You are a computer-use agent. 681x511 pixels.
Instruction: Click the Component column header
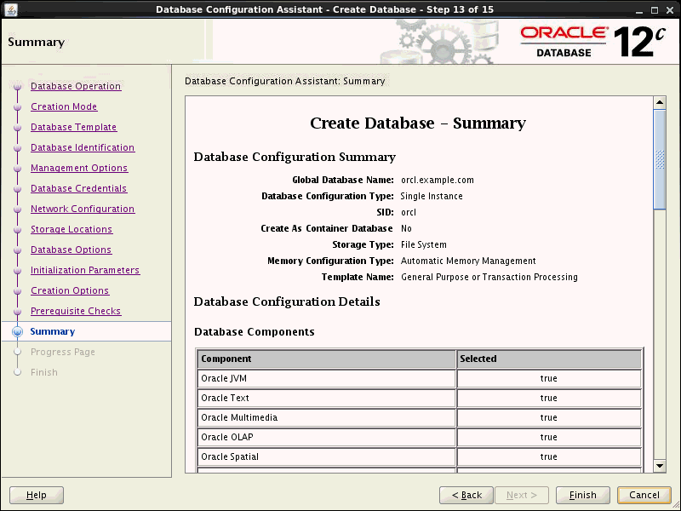click(327, 359)
